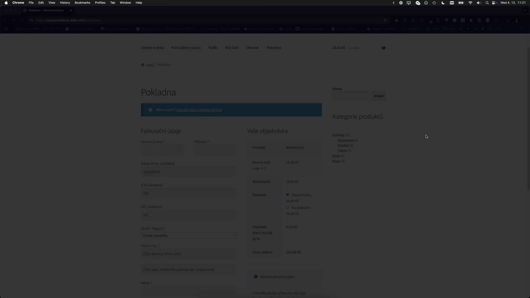Click the '116,00 Kč' total price
The width and height of the screenshot is (530, 298).
[x=294, y=252]
